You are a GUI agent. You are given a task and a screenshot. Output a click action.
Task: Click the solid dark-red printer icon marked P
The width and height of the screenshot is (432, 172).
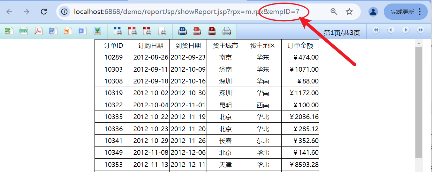click(212, 31)
